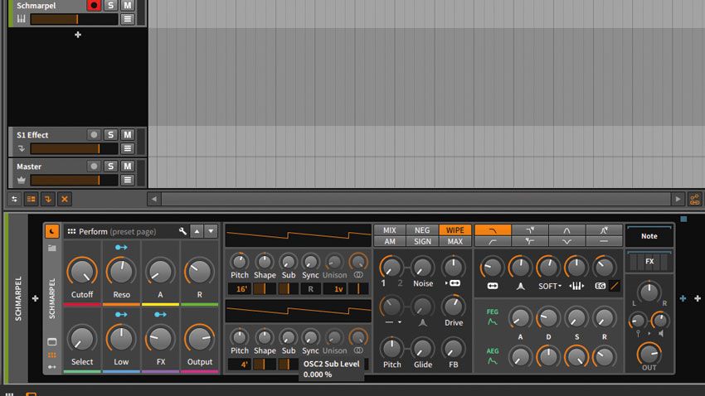This screenshot has width=705, height=396.
Task: Click the Low modulation routing arrow
Action: tap(121, 315)
